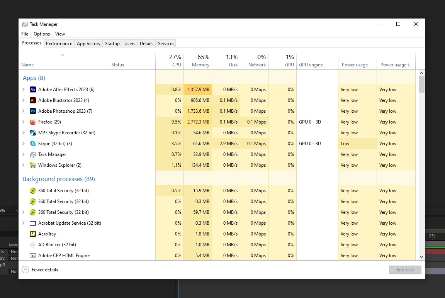Click the Low power usage cell for Skype
The width and height of the screenshot is (445, 298).
click(358, 144)
